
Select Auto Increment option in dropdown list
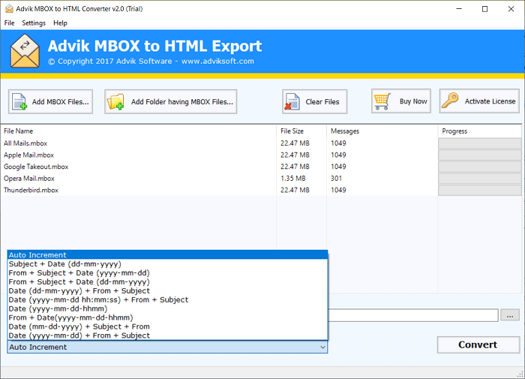click(x=167, y=254)
